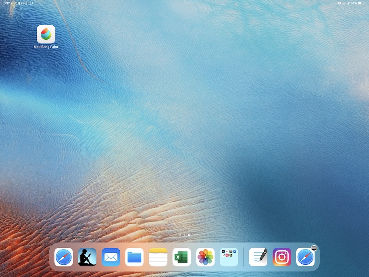Open the Files app
Screen dimensions: 369x277
coord(134,257)
